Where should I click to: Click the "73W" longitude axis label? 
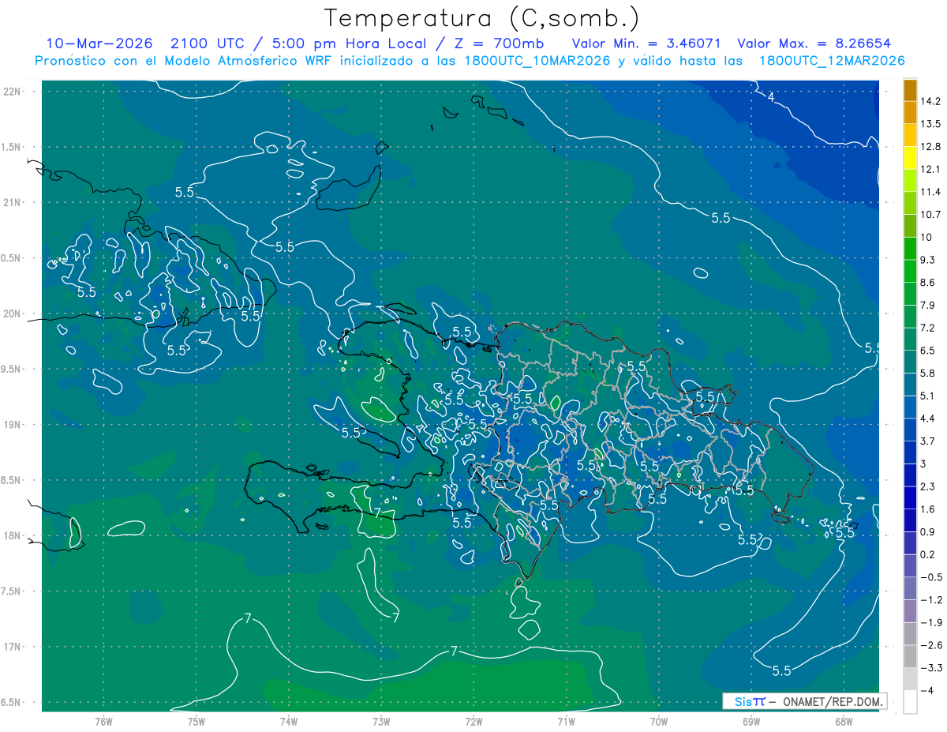[381, 721]
